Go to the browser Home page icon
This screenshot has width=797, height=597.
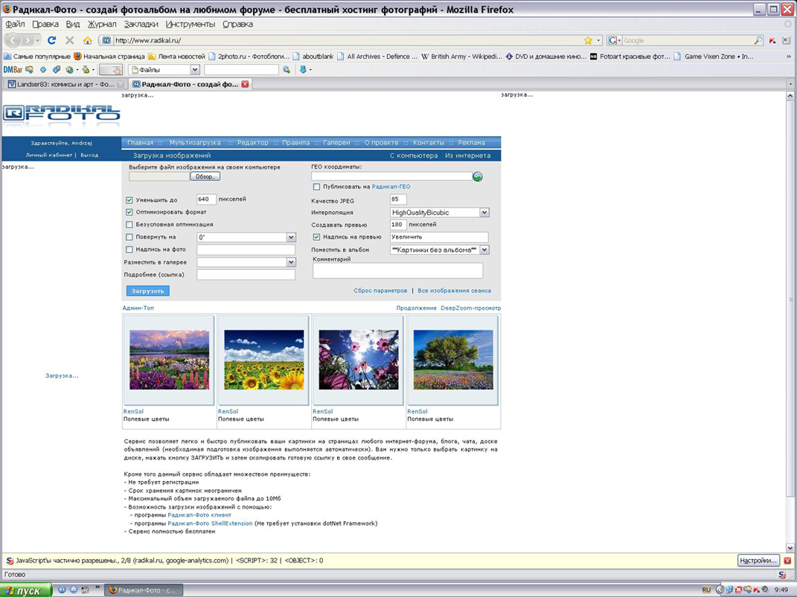coord(87,40)
